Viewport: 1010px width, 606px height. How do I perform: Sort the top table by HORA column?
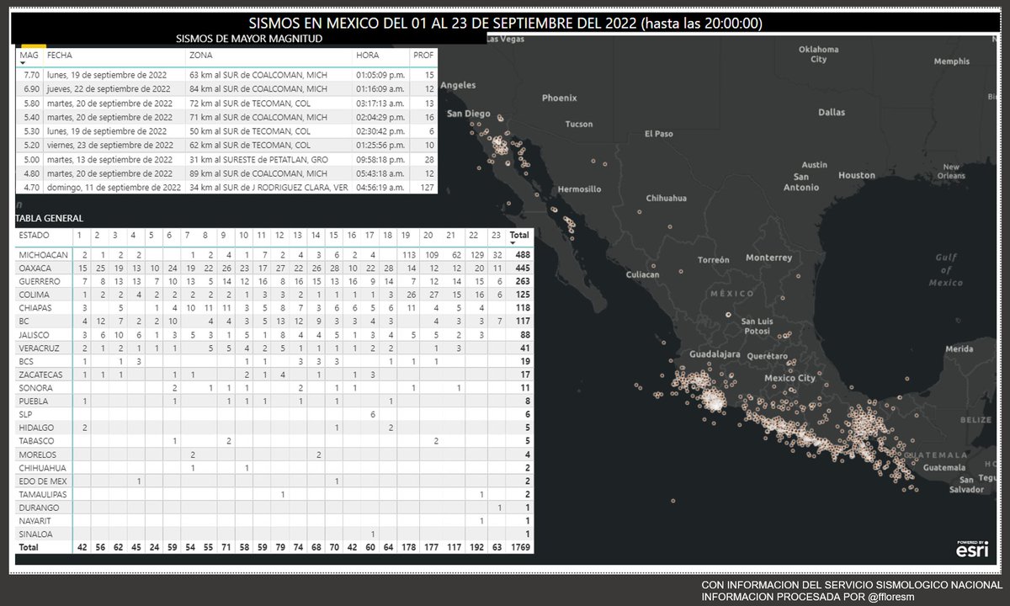pyautogui.click(x=368, y=54)
